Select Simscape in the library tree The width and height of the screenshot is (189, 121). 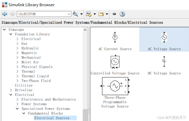[x=16, y=29]
